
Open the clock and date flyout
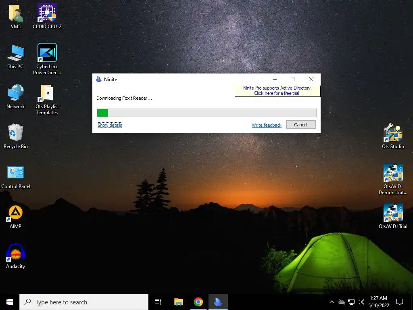coord(378,302)
